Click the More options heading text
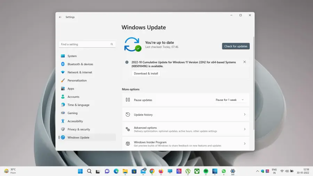 [x=130, y=89]
